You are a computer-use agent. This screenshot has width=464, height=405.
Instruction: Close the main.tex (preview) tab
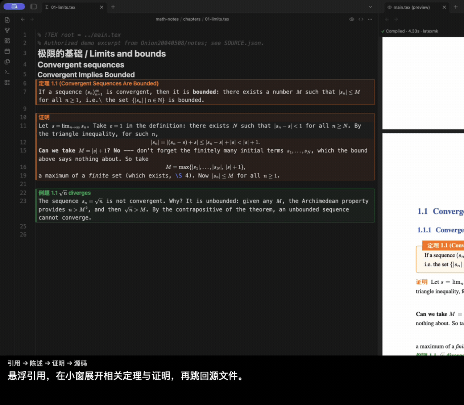444,7
